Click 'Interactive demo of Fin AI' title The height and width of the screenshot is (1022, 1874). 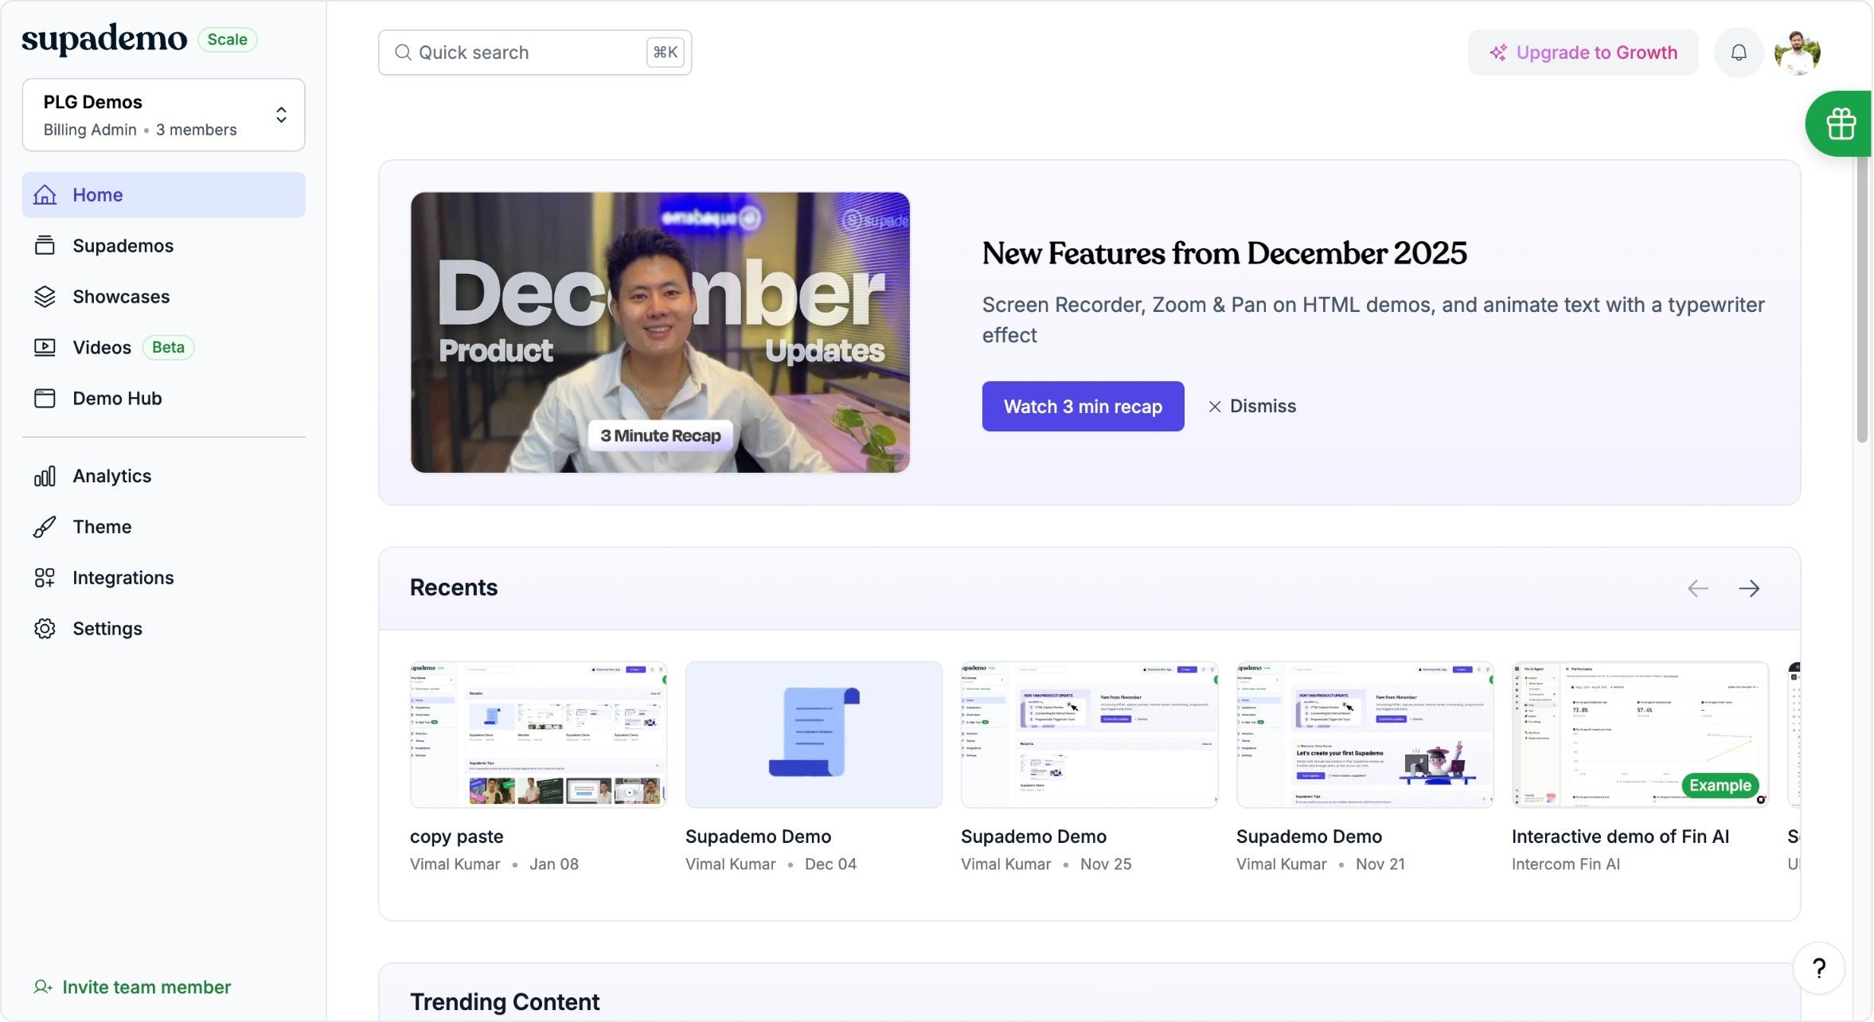tap(1620, 837)
